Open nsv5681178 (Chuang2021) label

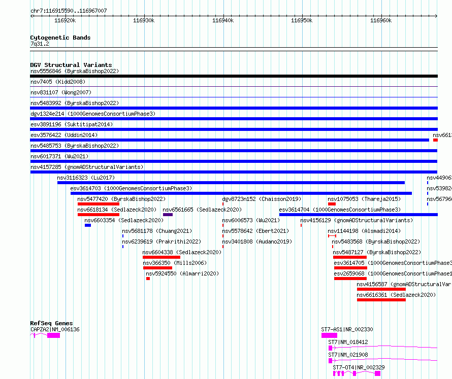(x=157, y=231)
